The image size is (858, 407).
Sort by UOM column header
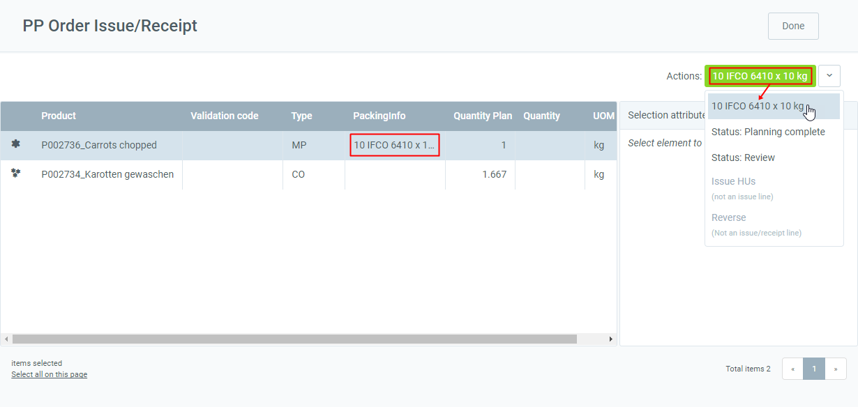click(603, 116)
